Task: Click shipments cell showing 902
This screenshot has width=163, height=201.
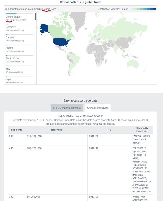Action: click(11, 136)
